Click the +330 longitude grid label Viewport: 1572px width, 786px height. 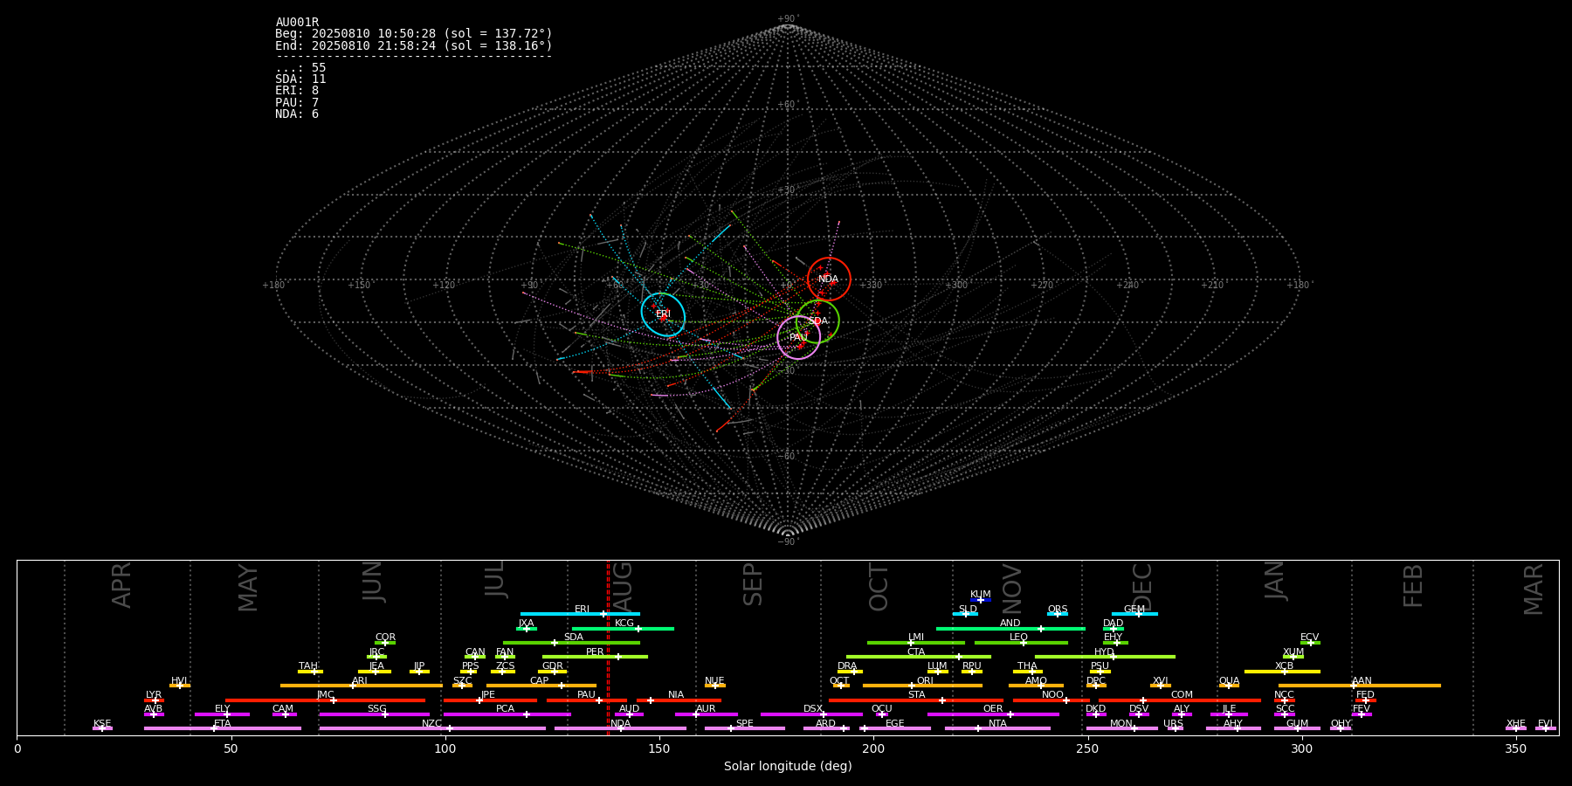[871, 285]
